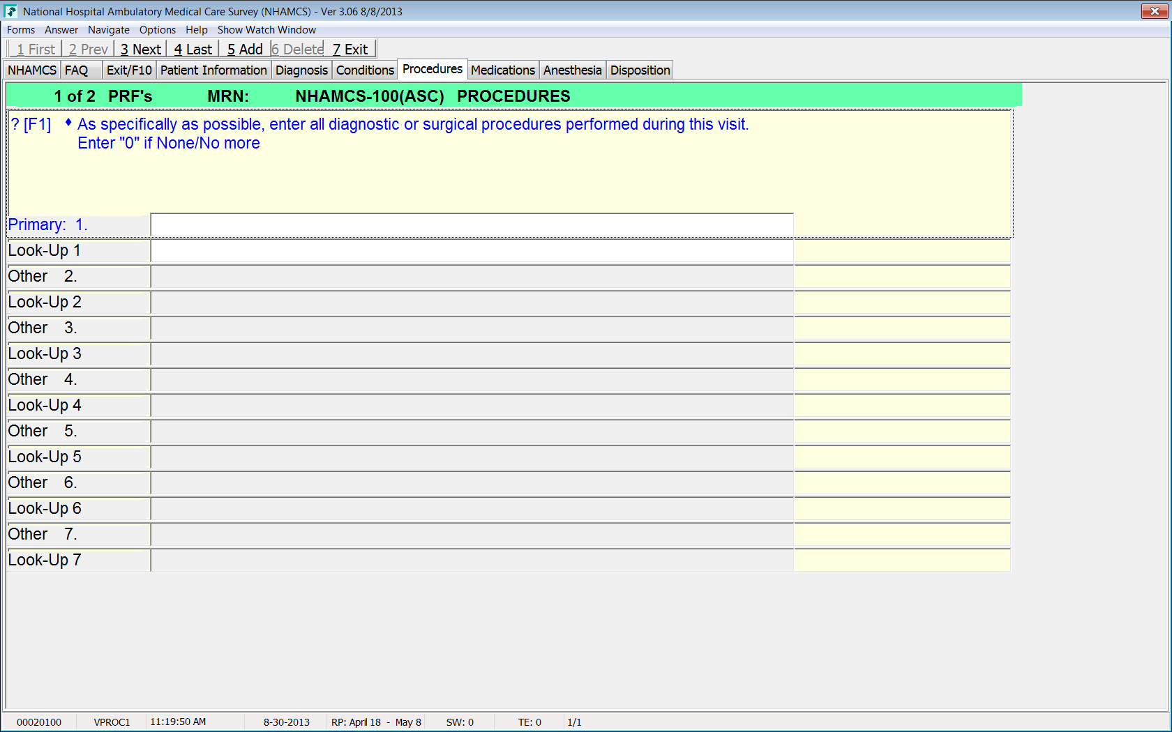
Task: Click the Look-Up 4 field
Action: 472,406
